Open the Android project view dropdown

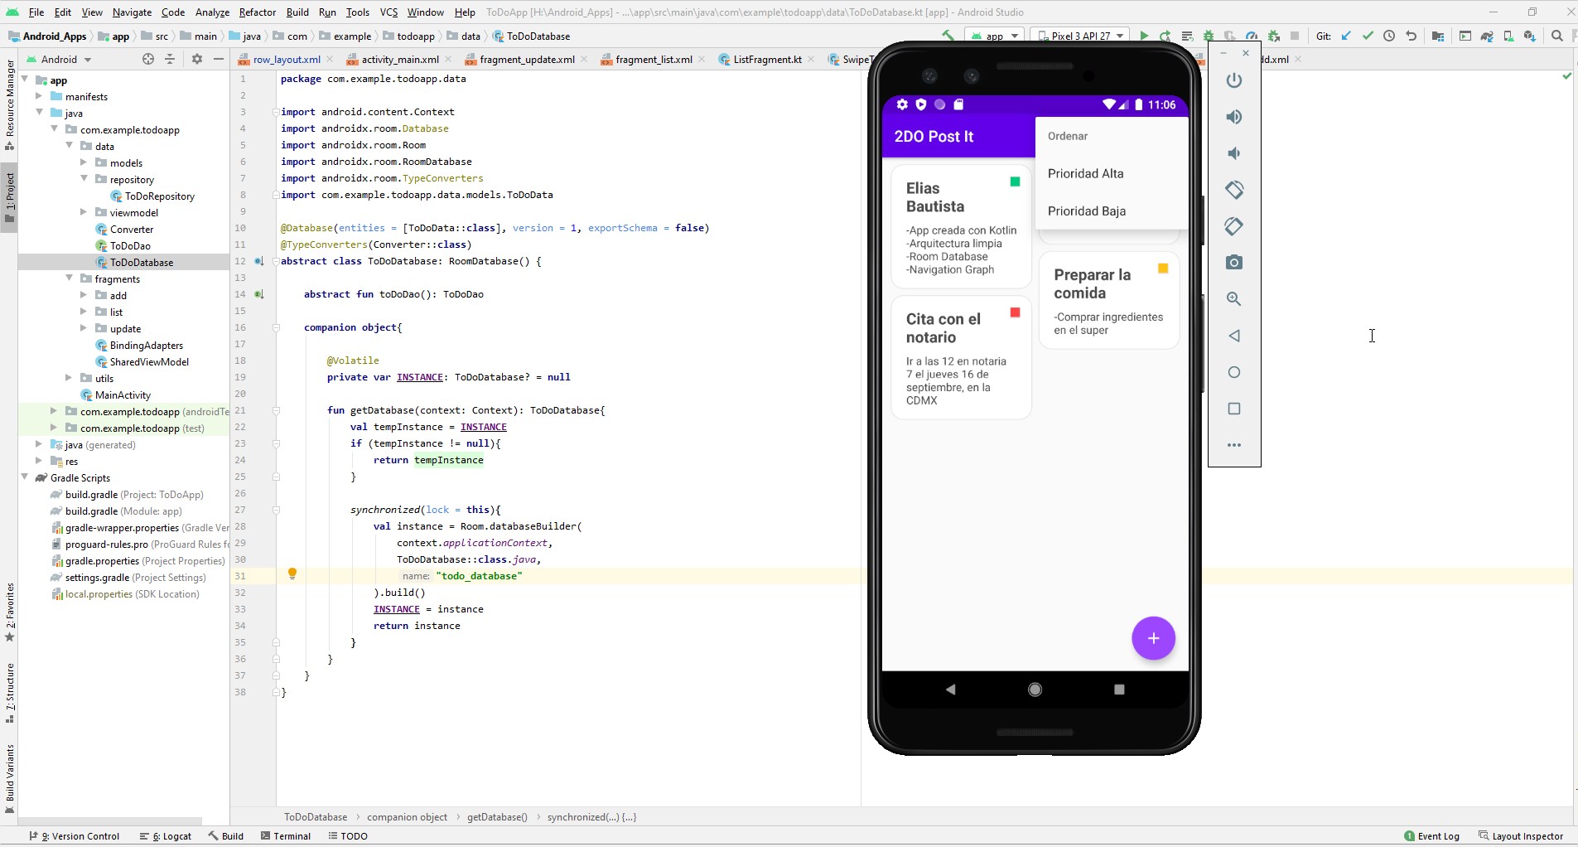[x=59, y=59]
